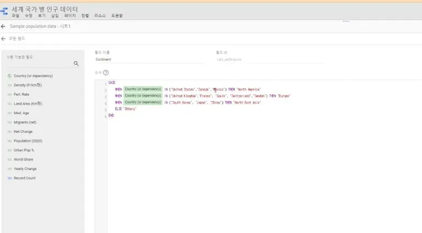Open the formula help question-mark icon
Viewport: 422px width, 233px height.
pyautogui.click(x=106, y=72)
